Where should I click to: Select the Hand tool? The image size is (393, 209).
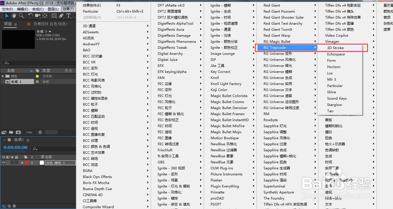click(14, 16)
